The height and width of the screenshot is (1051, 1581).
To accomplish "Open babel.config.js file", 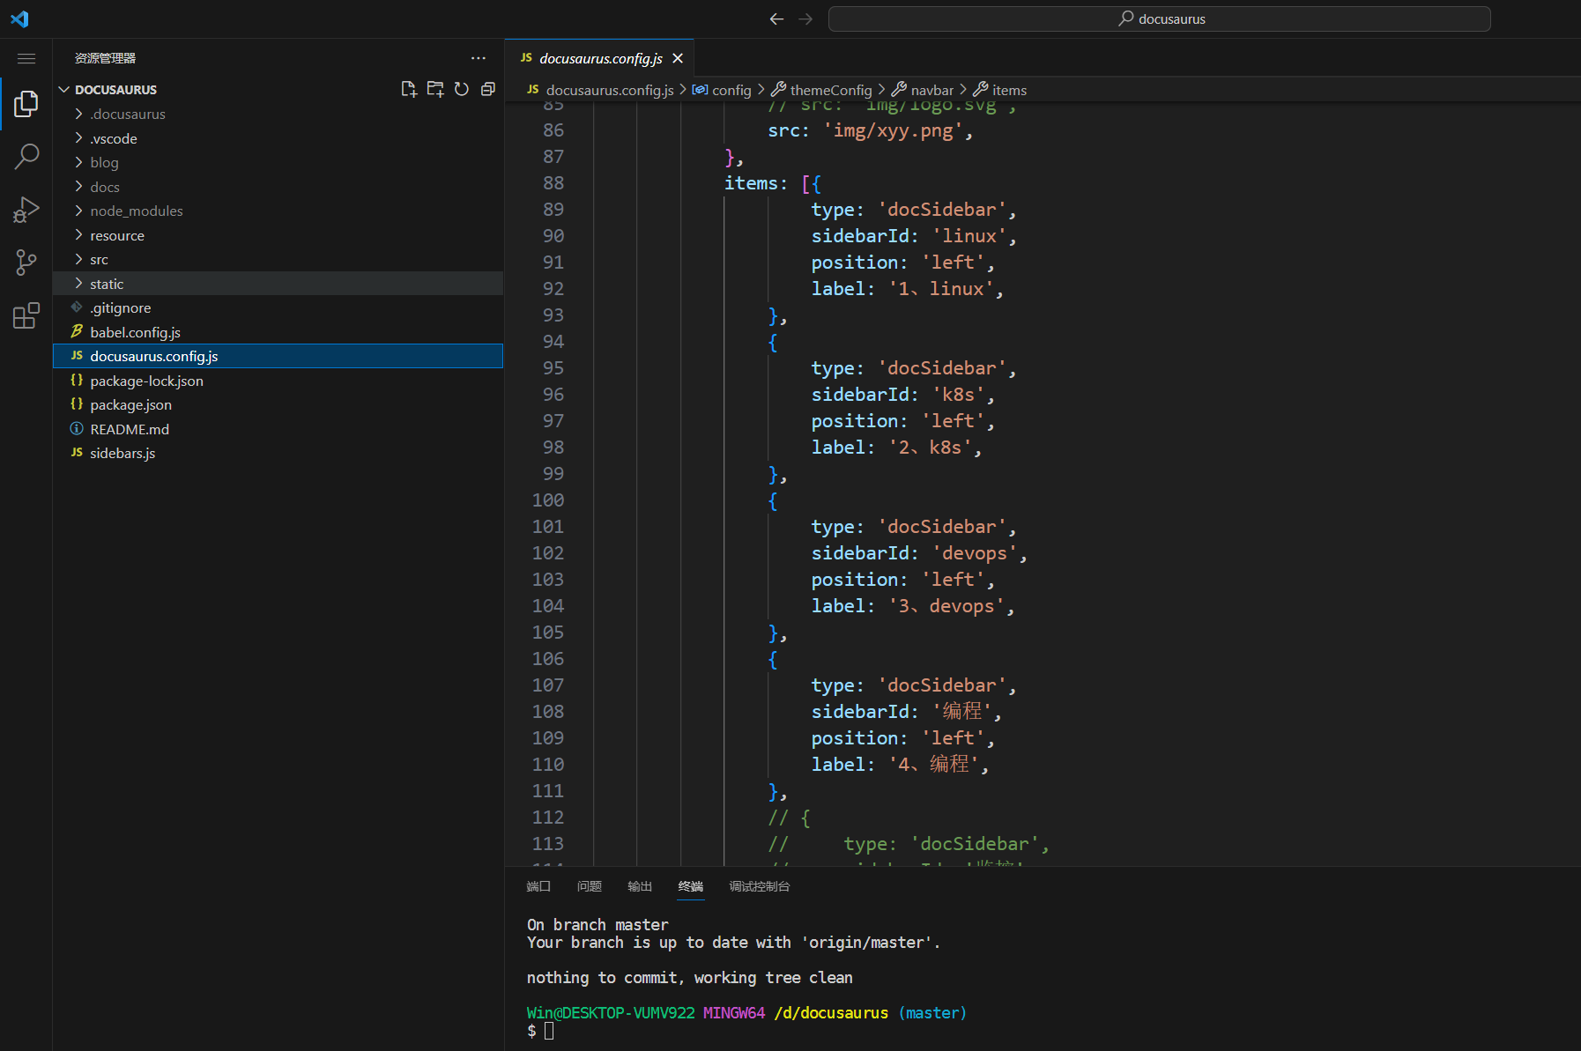I will pos(278,332).
